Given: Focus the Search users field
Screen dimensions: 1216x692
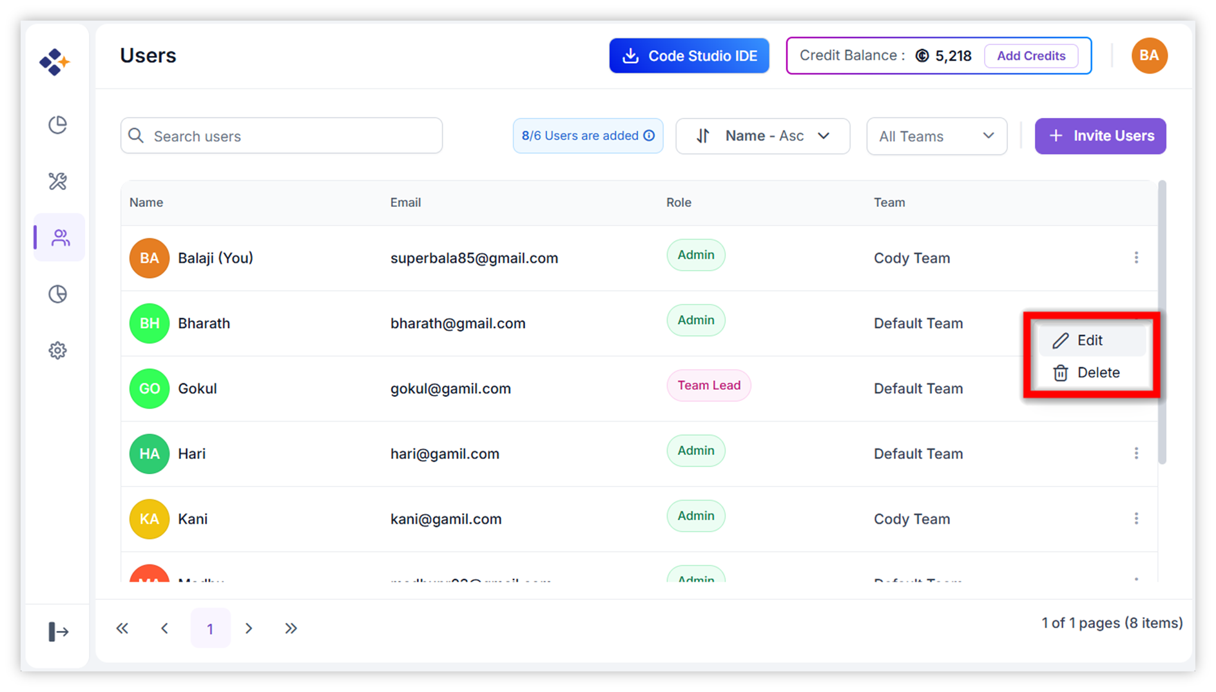Looking at the screenshot, I should point(282,135).
